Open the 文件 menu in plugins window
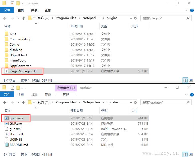The image size is (195, 157). point(7,10)
